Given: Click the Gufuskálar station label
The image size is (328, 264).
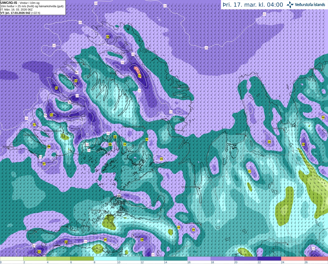Looking at the screenshot, I should coord(30,230).
